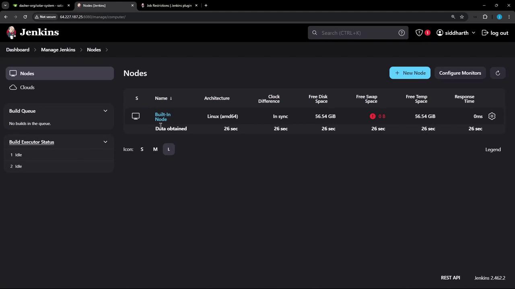This screenshot has height=289, width=515.
Task: Click the Not secure site info badge
Action: point(45,17)
